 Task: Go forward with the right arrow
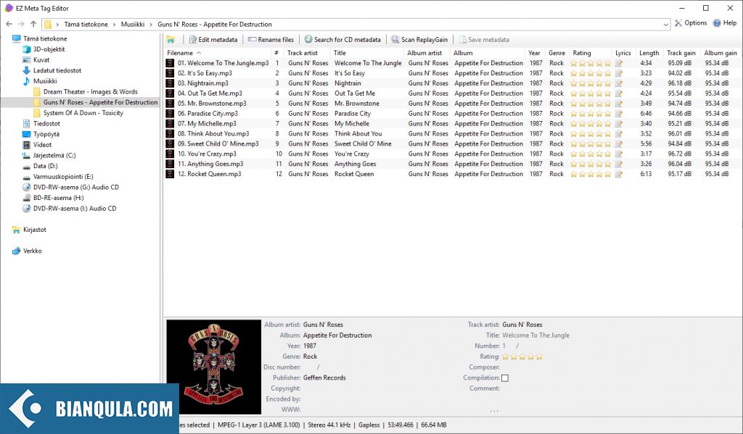coord(21,24)
